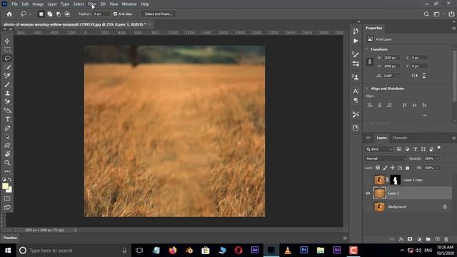Image resolution: width=457 pixels, height=257 pixels.
Task: Click the background color swatch
Action: point(10,191)
